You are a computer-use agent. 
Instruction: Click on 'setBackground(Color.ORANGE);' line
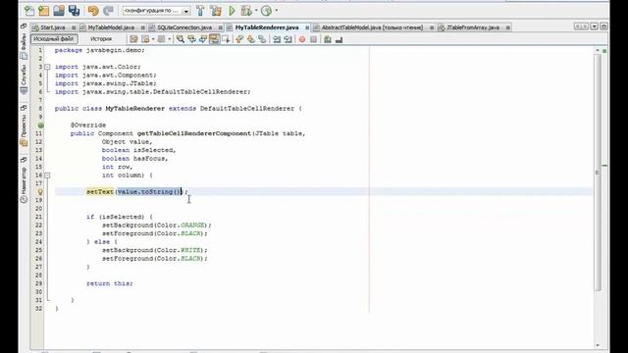[x=157, y=225]
